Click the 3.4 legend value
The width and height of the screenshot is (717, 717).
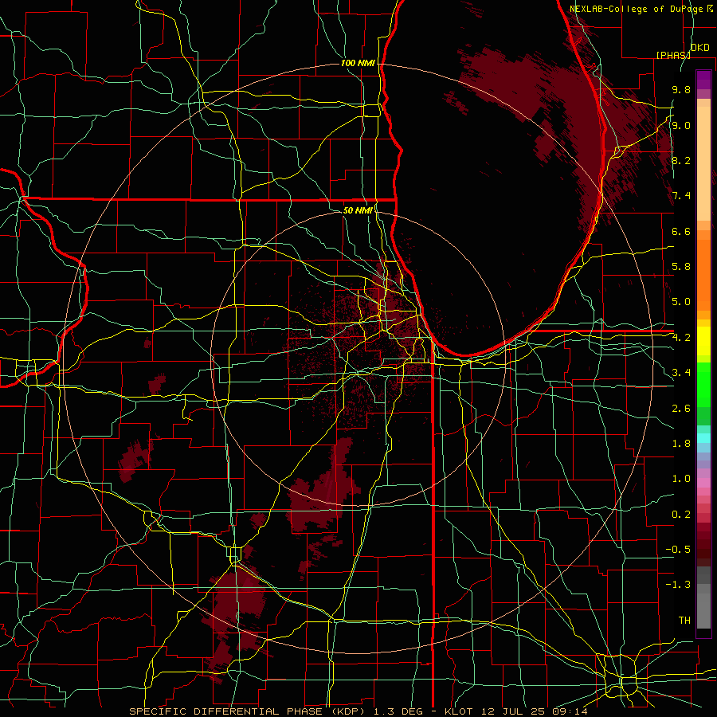click(x=681, y=373)
